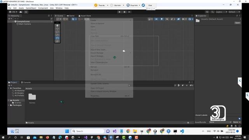The height and width of the screenshot is (140, 249).
Task: Open the Scenes folder thumbnail
Action: click(32, 97)
